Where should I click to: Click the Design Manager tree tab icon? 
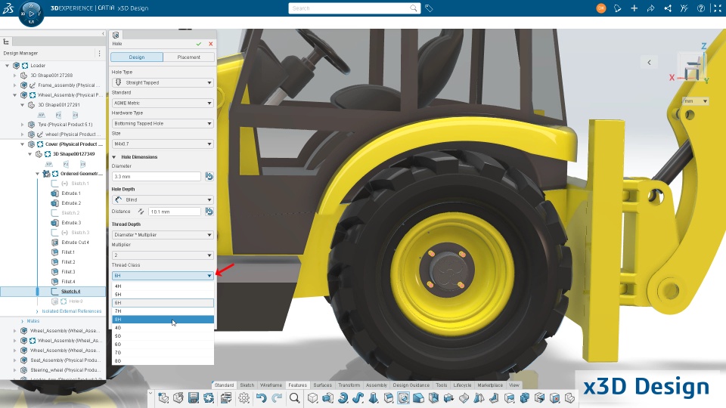coord(7,42)
